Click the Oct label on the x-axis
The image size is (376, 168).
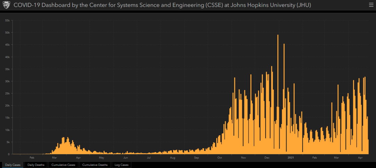220,158
